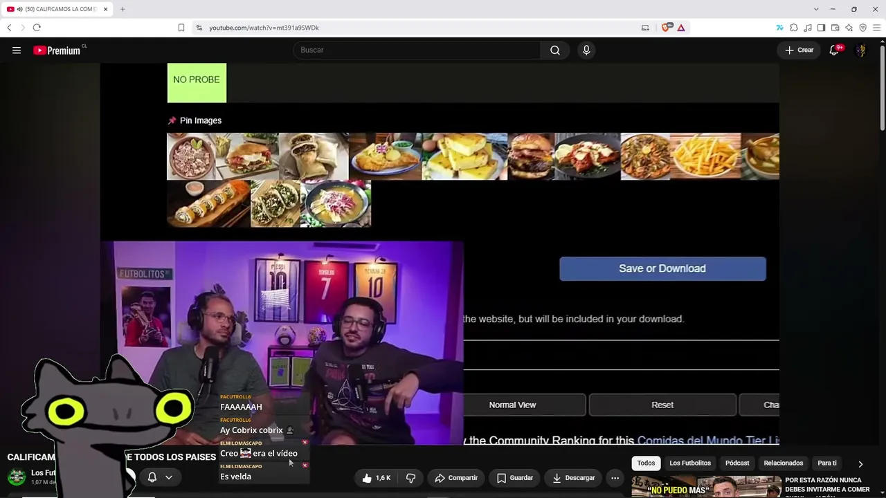886x498 pixels.
Task: Open the browser main menu
Action: [876, 28]
